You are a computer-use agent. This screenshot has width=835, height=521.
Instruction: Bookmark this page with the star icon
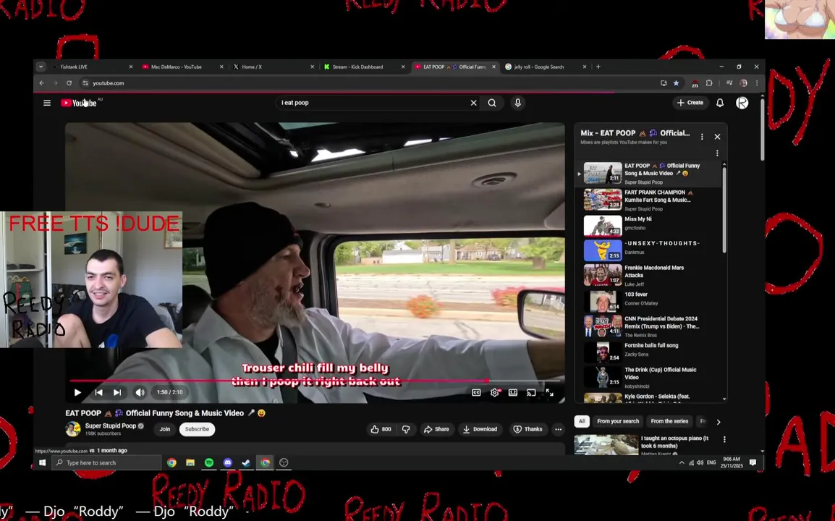(x=677, y=83)
